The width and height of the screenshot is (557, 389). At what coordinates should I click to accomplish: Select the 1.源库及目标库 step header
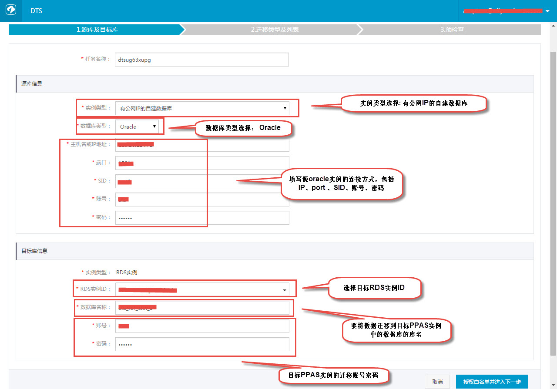click(96, 29)
